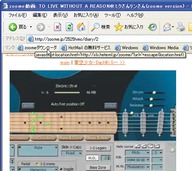
Task: Open the Harmonics pedal dropdown
Action: point(38,169)
